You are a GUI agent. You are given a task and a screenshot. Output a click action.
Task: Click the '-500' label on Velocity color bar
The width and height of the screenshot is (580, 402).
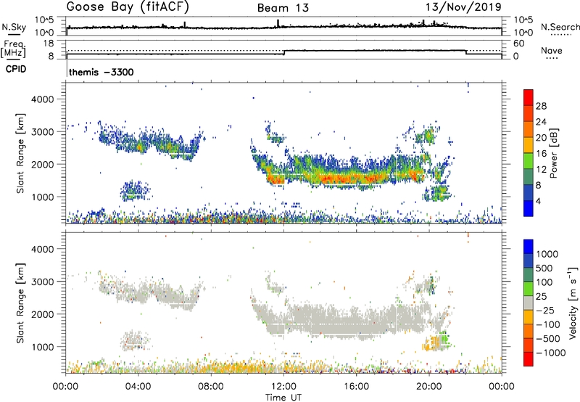tap(548, 339)
